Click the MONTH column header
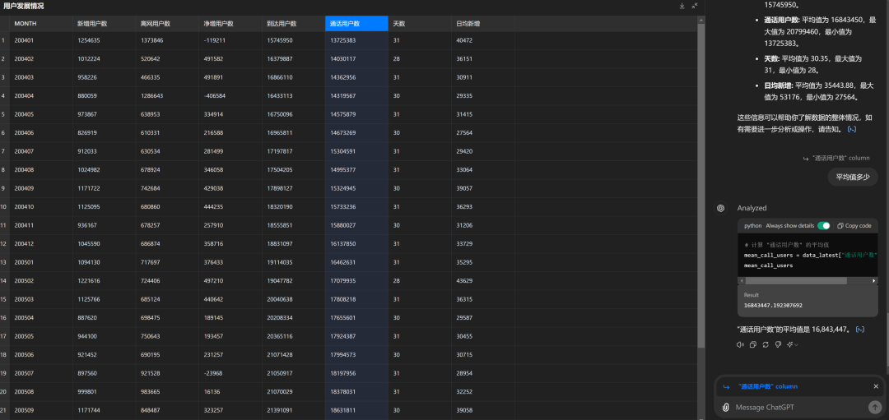Image resolution: width=889 pixels, height=420 pixels. [x=41, y=23]
